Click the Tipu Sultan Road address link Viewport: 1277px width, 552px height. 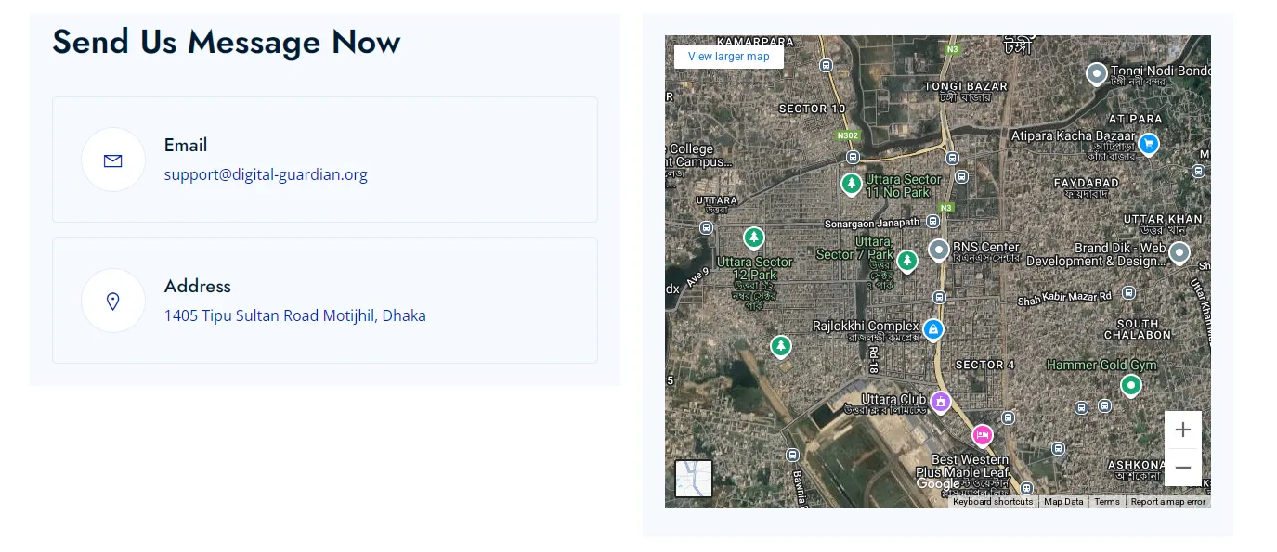point(295,315)
